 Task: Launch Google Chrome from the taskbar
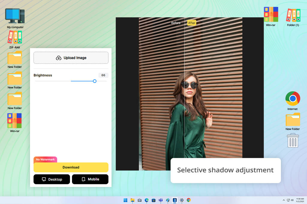189,200
